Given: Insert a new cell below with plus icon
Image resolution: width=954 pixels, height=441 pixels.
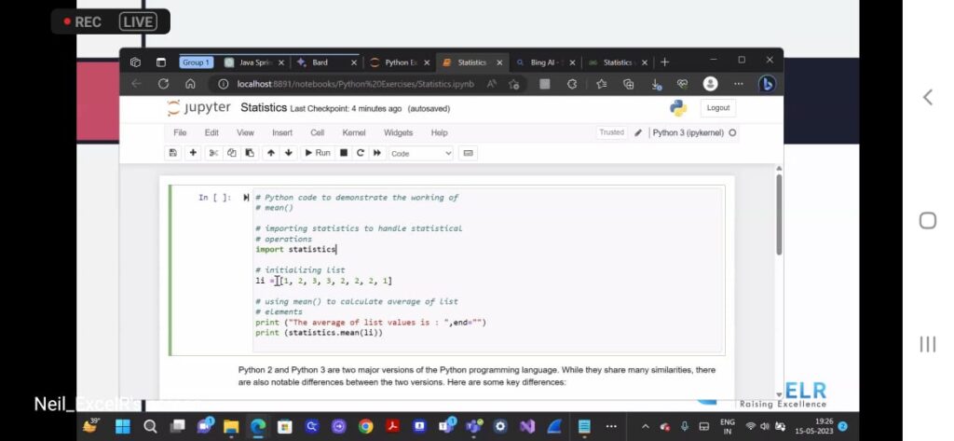Looking at the screenshot, I should pyautogui.click(x=193, y=153).
